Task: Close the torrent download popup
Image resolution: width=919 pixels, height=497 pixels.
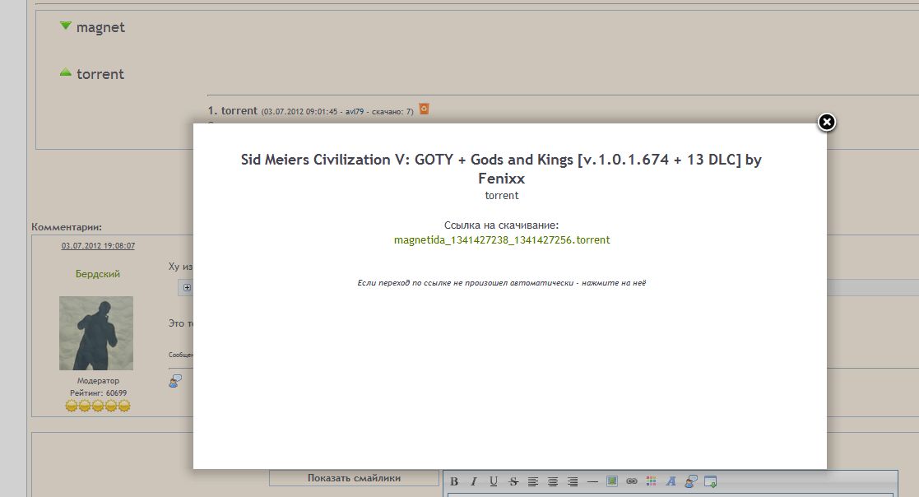Action: tap(827, 122)
